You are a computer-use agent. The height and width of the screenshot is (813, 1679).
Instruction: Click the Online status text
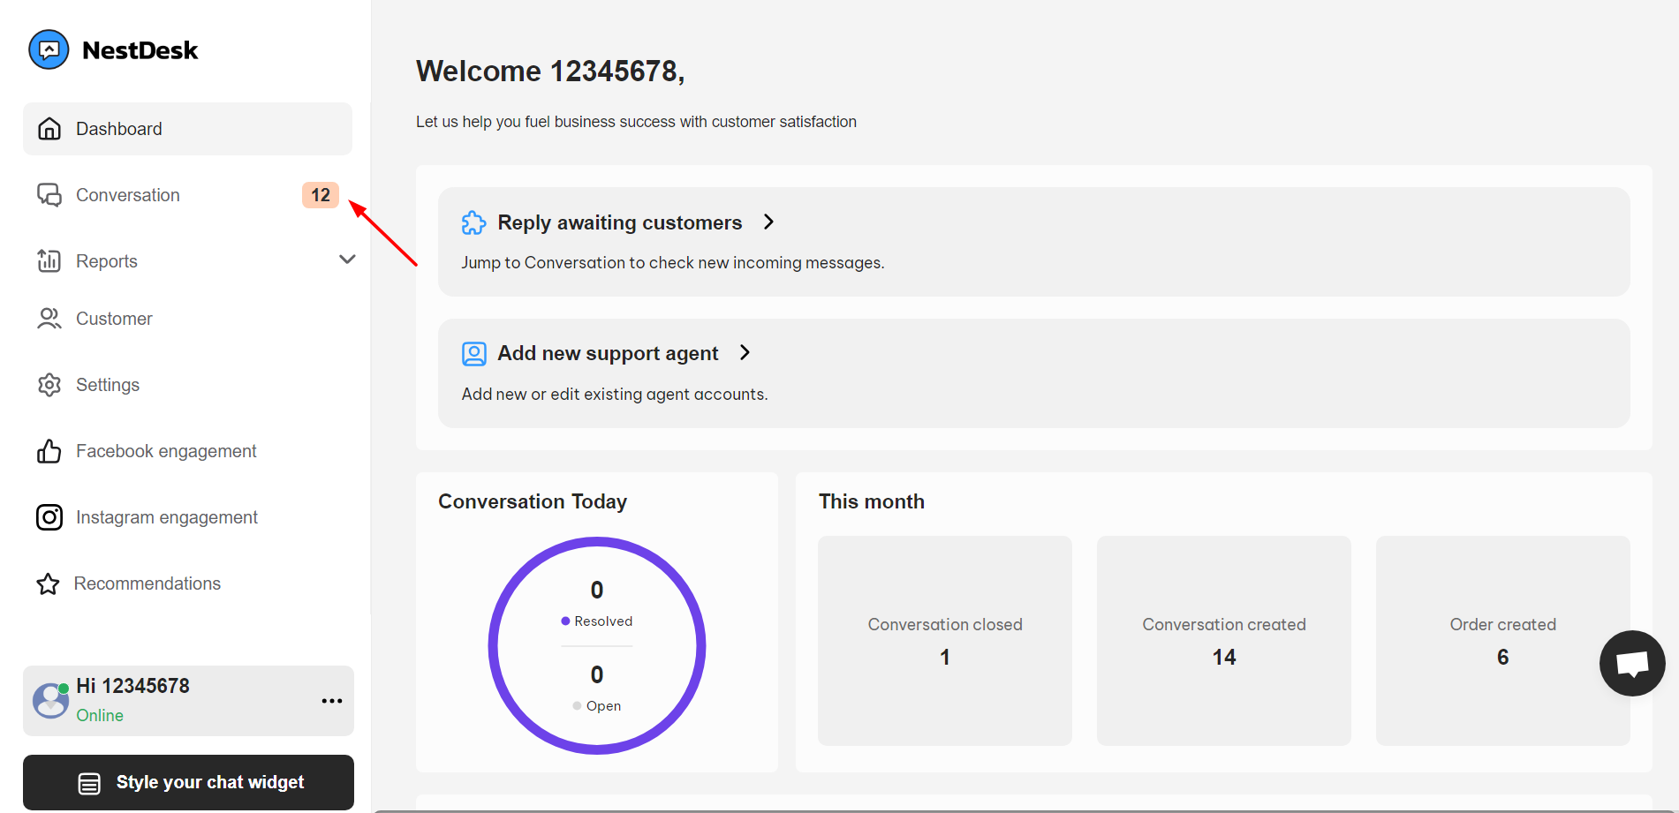click(x=100, y=715)
